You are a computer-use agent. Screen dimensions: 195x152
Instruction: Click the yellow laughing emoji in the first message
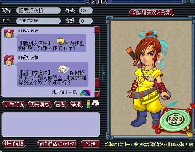click(61, 41)
